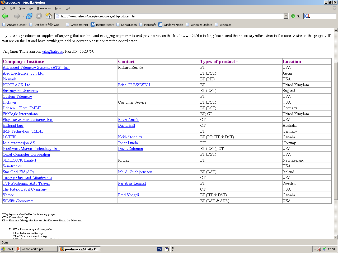Open the Edit menu

click(x=13, y=8)
